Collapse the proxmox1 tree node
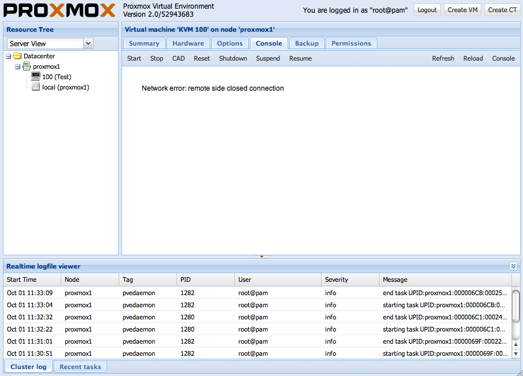The image size is (523, 376). pos(18,66)
